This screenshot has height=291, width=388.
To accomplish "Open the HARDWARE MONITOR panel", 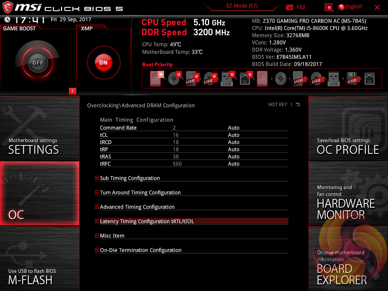I will [x=348, y=193].
